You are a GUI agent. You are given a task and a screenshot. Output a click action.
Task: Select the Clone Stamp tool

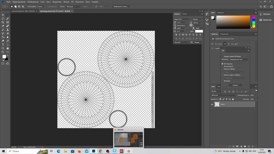(x=8, y=30)
